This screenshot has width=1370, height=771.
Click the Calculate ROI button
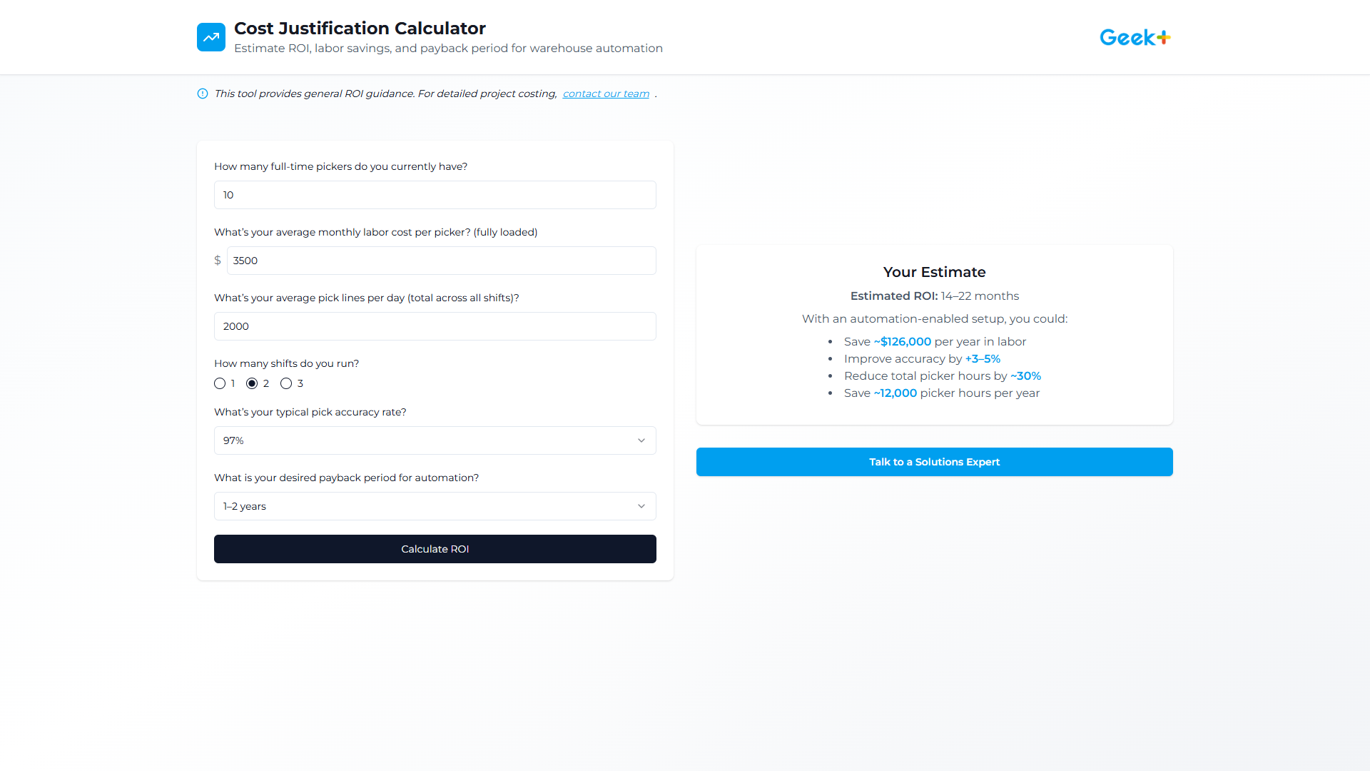[435, 549]
